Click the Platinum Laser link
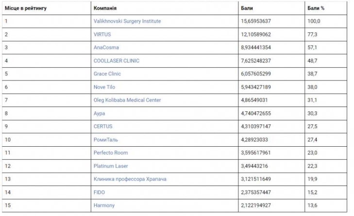This screenshot has height=216, width=354. [x=110, y=166]
